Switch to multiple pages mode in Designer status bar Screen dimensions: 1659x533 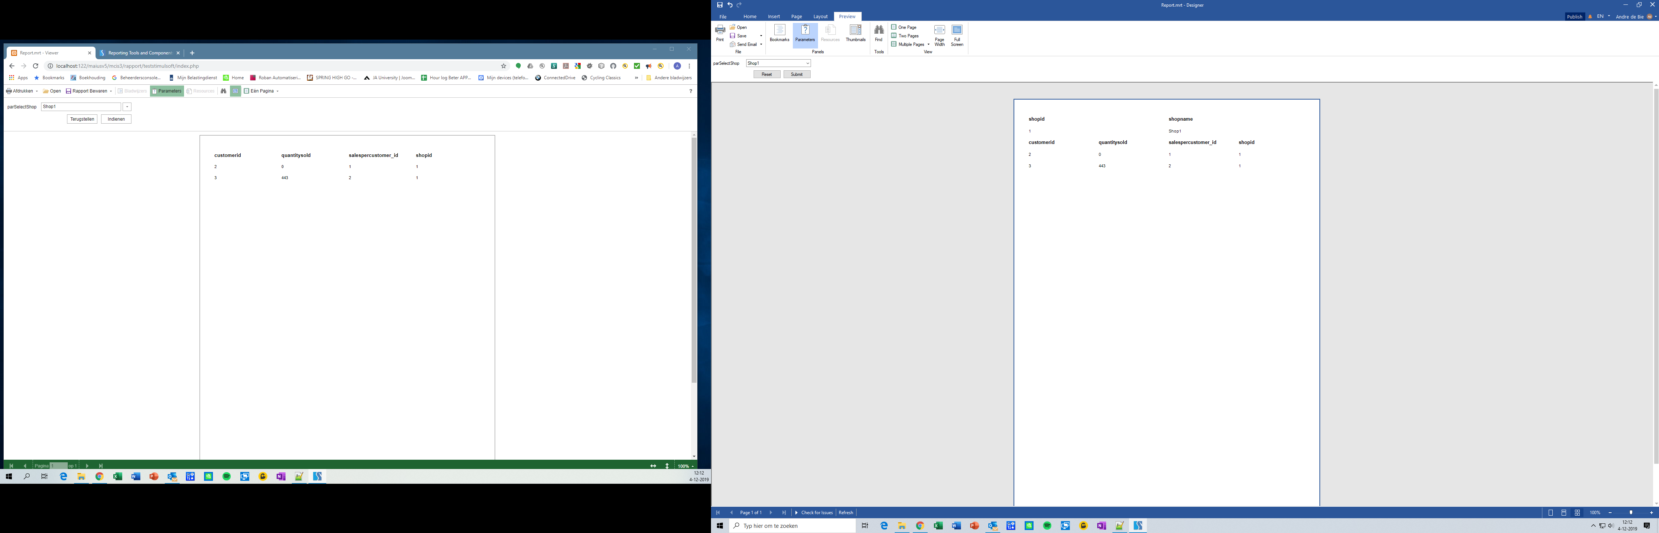tap(1577, 512)
